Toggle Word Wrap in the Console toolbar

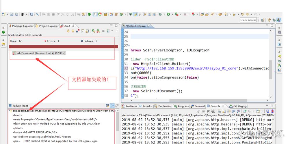point(229,111)
